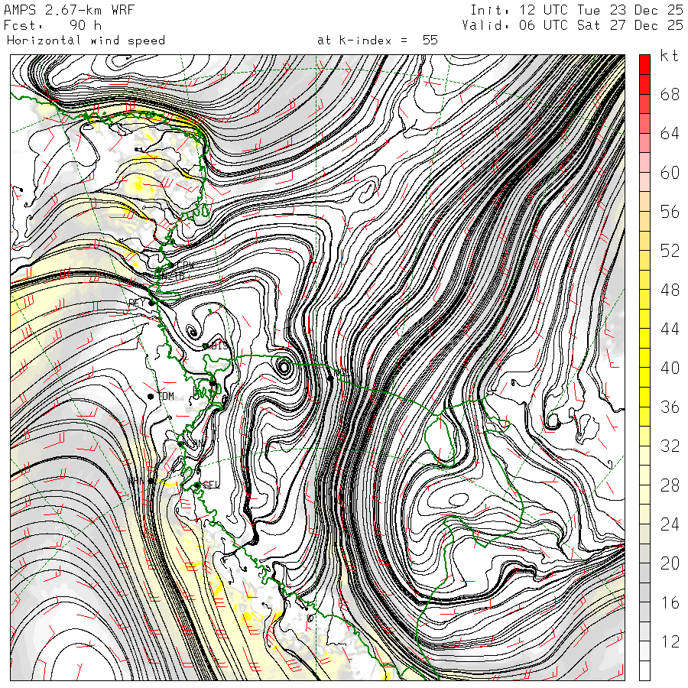Select the BIS station marker
Screen dimensions: 688x688
click(x=206, y=346)
